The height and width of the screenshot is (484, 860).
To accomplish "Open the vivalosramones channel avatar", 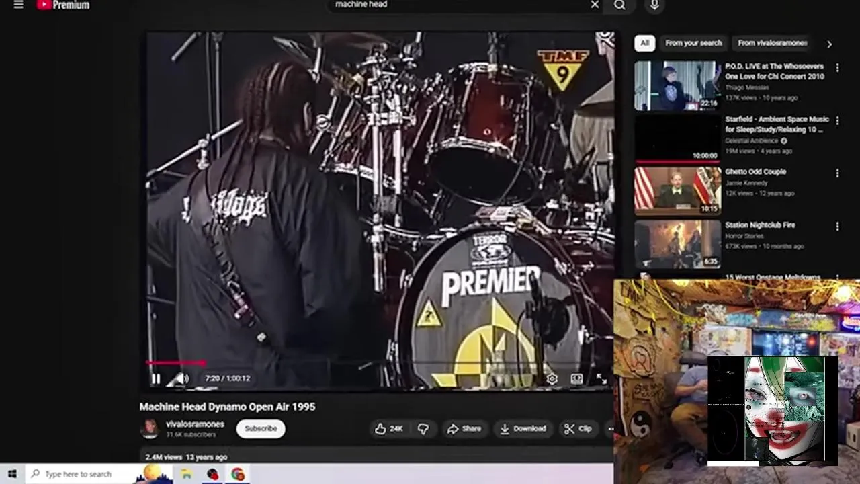I will pyautogui.click(x=149, y=429).
